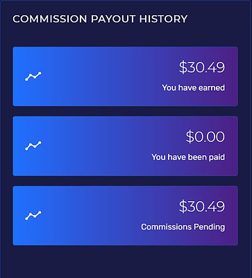Viewport: 252px width, 278px height.
Task: Click the empty panel area below pending card
Action: (125, 261)
